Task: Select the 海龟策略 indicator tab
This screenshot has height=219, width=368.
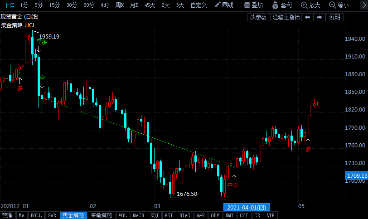Action: point(102,215)
